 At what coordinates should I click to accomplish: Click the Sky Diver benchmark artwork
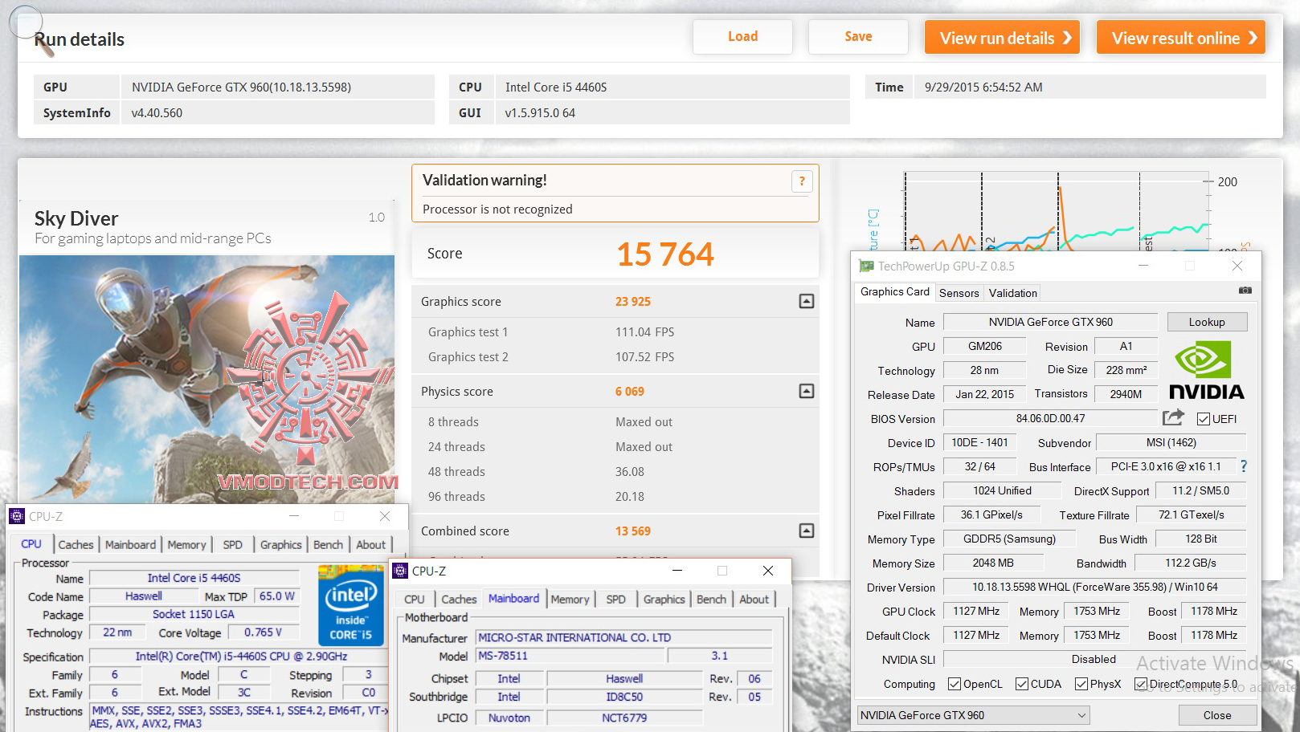206,379
